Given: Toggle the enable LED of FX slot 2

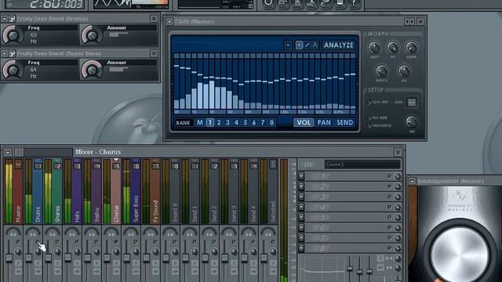Looking at the screenshot, I should (x=390, y=186).
